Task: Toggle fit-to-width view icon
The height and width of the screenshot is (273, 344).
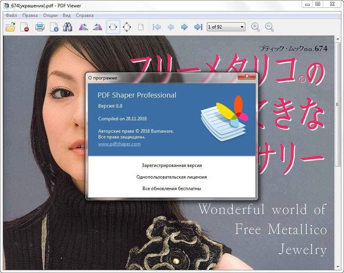Action: click(113, 27)
